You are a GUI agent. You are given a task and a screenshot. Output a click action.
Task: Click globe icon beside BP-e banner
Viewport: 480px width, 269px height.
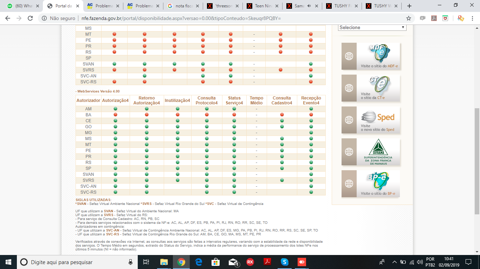point(349,184)
